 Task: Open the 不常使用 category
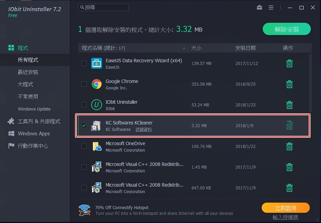[x=28, y=97]
